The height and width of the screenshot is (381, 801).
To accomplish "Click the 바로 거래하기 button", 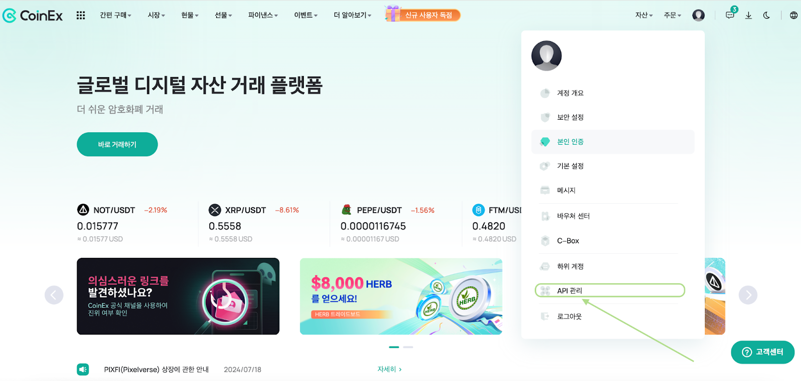I will tap(117, 144).
